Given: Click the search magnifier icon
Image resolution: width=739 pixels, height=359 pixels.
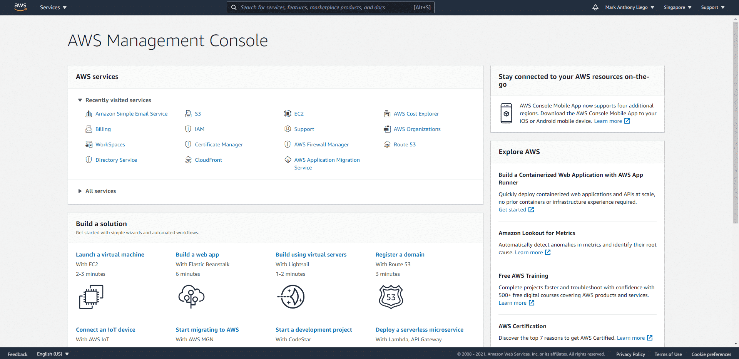Looking at the screenshot, I should [234, 7].
